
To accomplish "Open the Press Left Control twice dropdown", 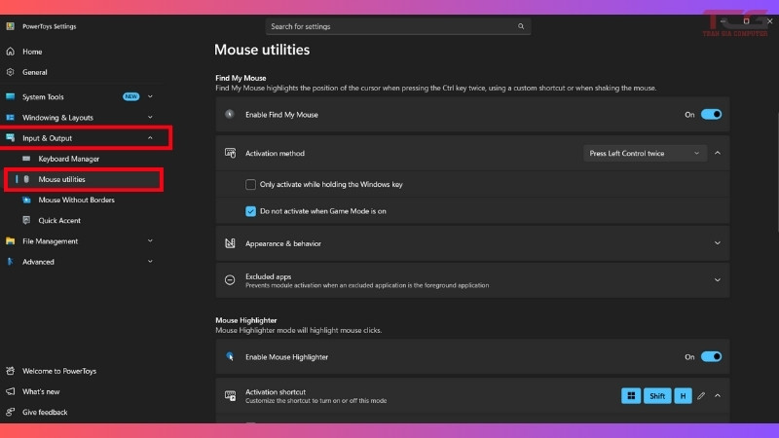I will [x=645, y=153].
